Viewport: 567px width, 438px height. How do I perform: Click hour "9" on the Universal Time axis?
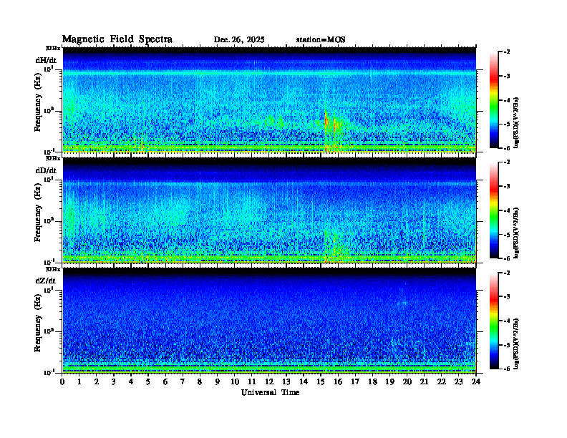(218, 382)
